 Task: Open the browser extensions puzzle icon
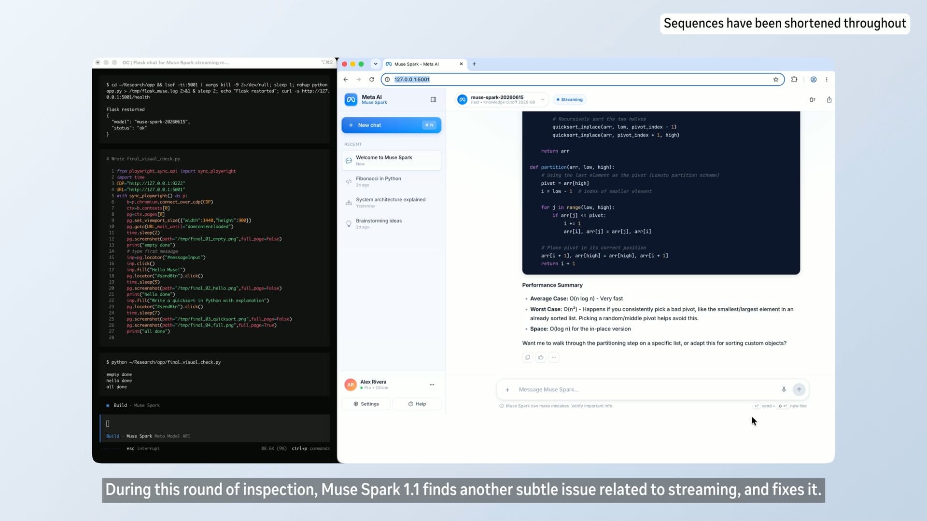tap(794, 80)
